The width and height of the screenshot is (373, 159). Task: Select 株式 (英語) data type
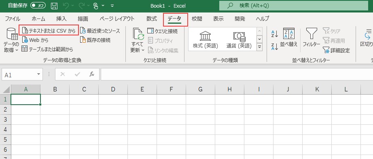point(205,39)
